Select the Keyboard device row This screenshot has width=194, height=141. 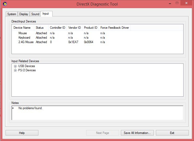click(24, 38)
